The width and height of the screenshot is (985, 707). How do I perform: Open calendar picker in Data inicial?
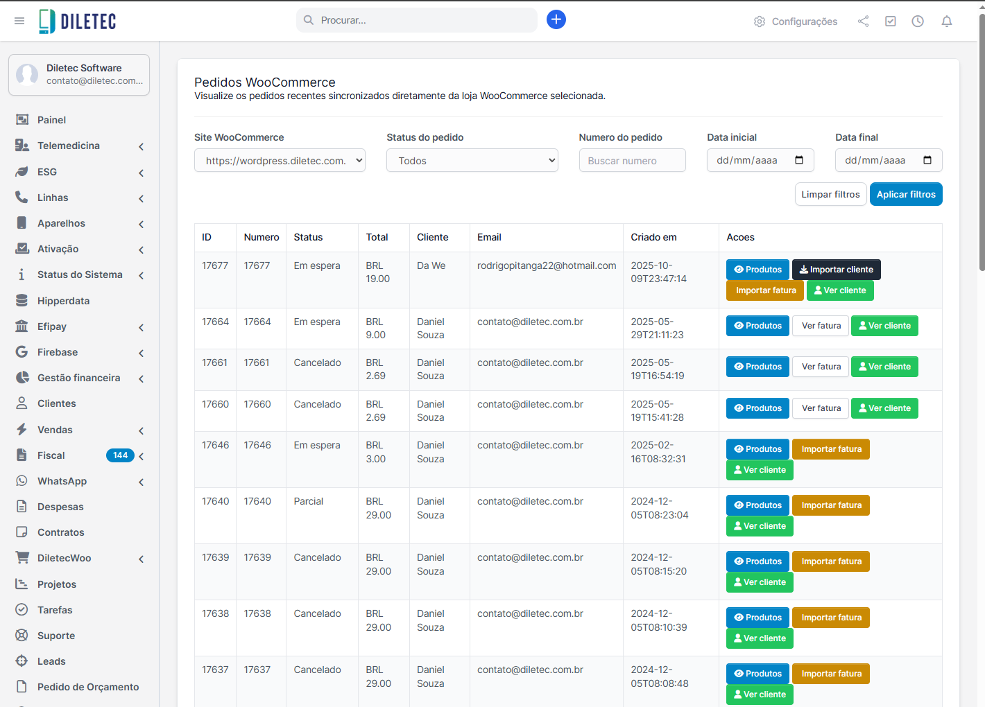799,160
